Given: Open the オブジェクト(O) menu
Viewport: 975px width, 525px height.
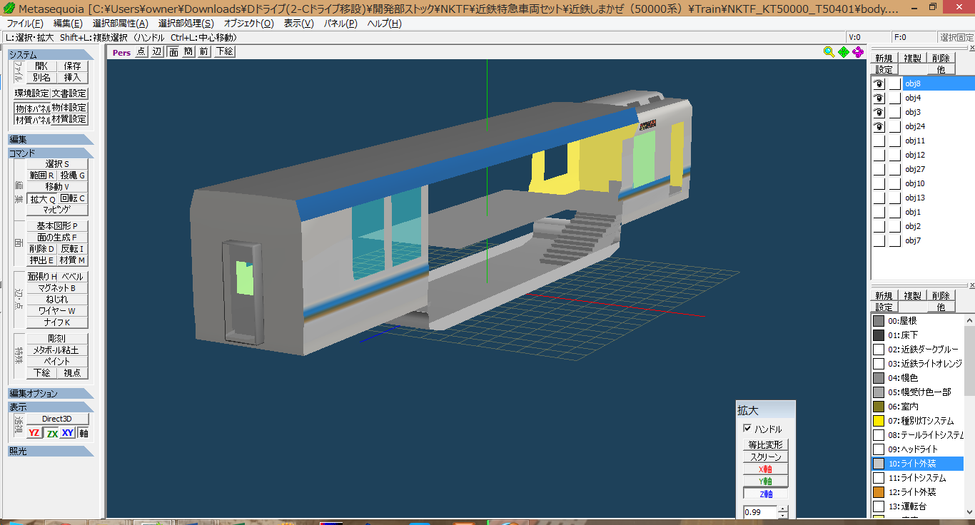Looking at the screenshot, I should [x=248, y=24].
